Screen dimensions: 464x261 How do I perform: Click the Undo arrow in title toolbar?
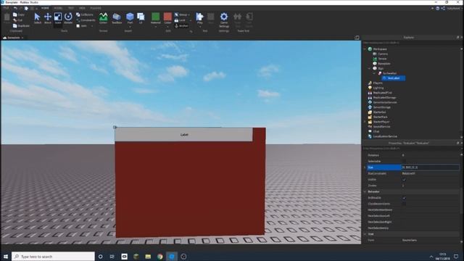[15, 8]
